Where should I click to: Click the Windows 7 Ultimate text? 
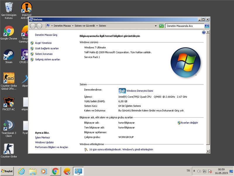pos(95,48)
